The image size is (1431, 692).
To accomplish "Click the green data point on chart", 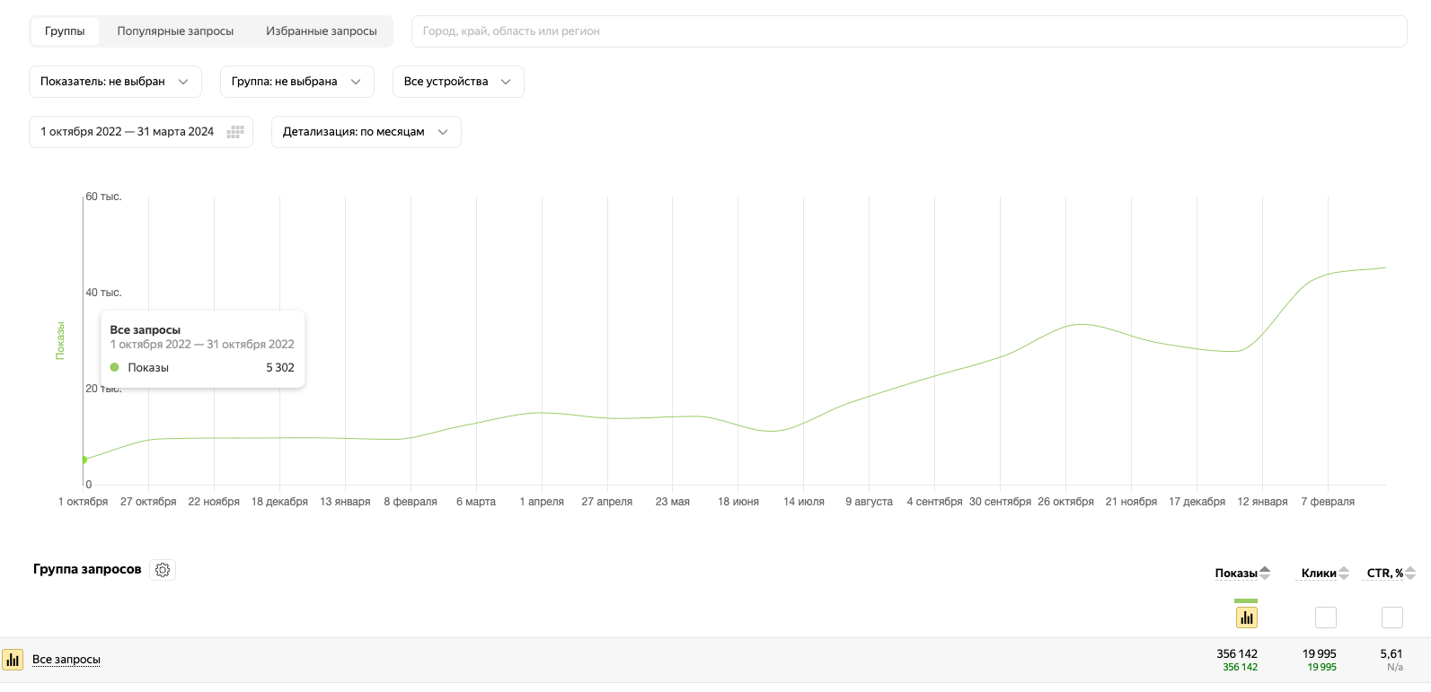I will [84, 460].
